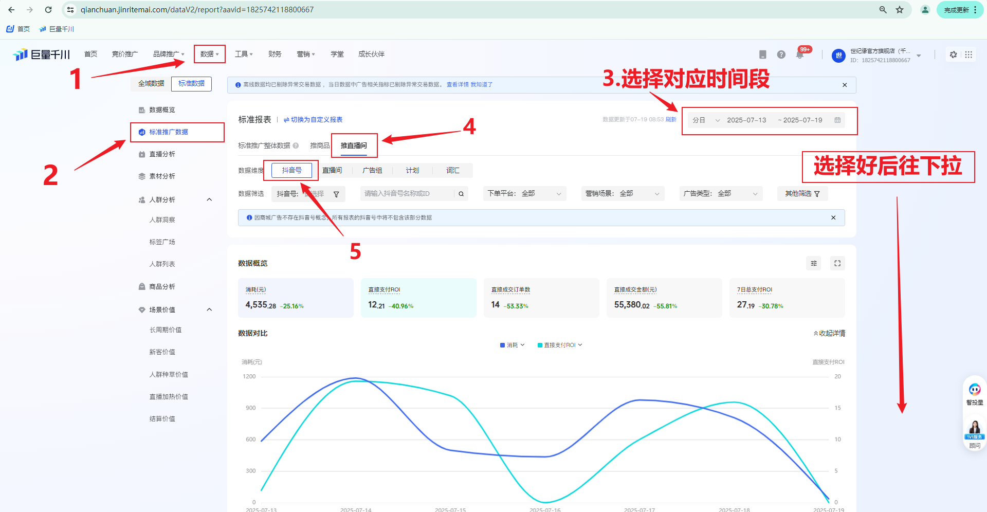Click the 切换为自定义报表 link

pyautogui.click(x=313, y=120)
